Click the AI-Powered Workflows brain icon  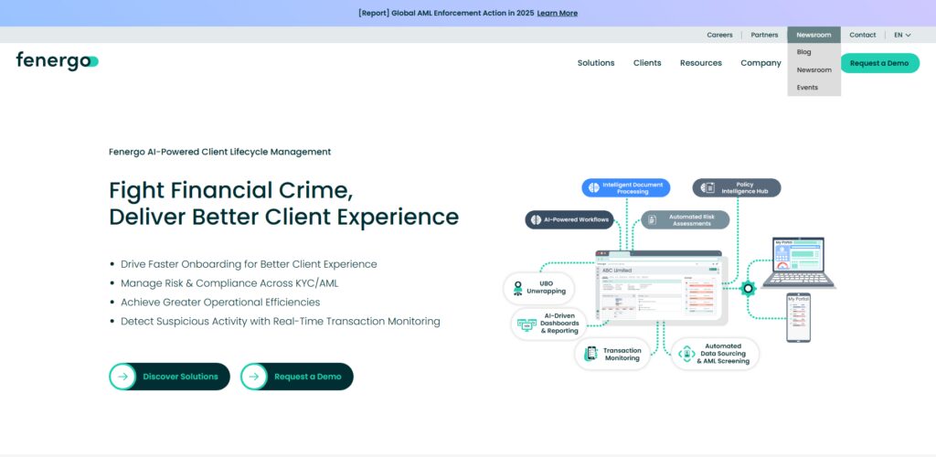[x=536, y=219]
